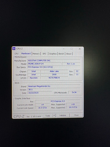Switch to the CPU tab
Image resolution: width=110 pixels, height=147 pixels.
17,54
